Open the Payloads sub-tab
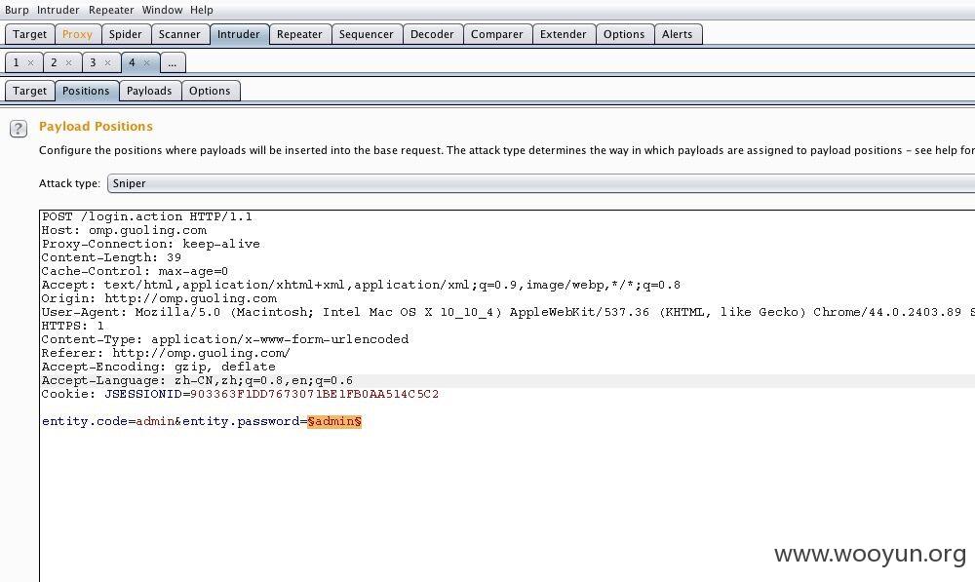The height and width of the screenshot is (582, 975). tap(149, 91)
